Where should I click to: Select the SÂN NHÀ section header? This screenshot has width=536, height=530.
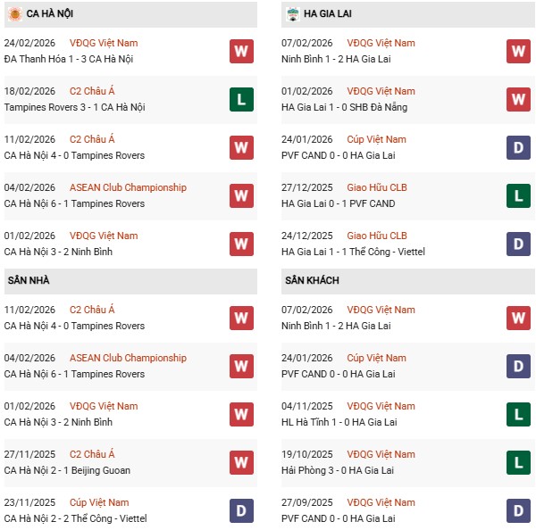coord(29,280)
